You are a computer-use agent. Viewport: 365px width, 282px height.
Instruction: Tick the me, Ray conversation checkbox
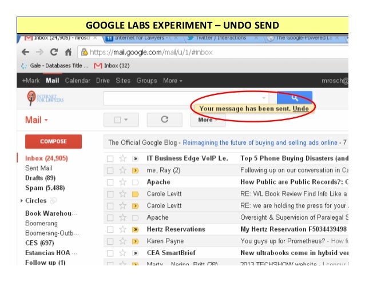[x=110, y=170]
